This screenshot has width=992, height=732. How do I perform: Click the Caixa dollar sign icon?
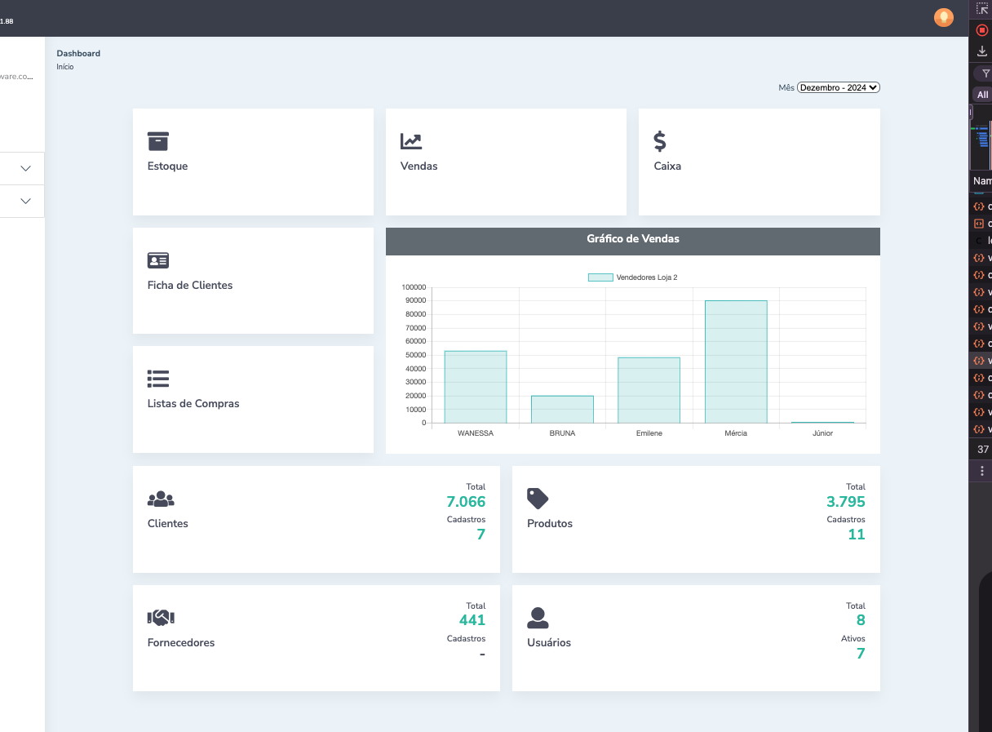pos(660,141)
